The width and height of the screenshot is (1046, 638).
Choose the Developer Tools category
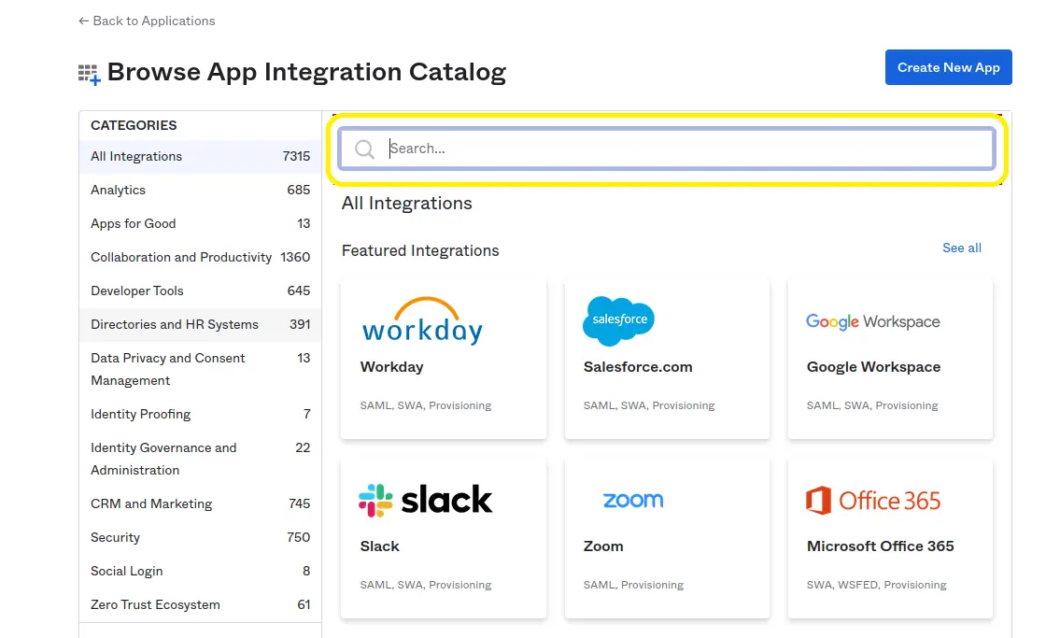tap(137, 291)
